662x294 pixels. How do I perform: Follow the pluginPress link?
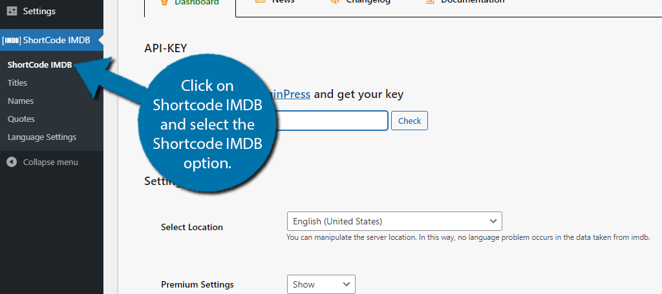coord(292,94)
